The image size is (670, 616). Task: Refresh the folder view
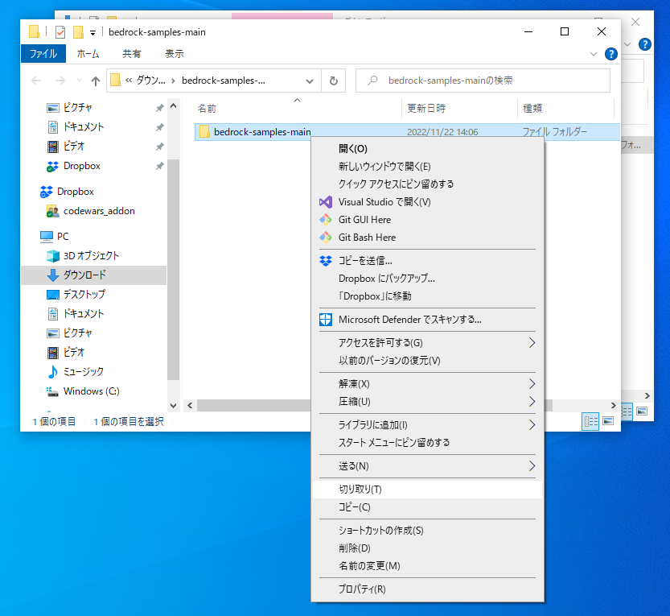pos(332,81)
